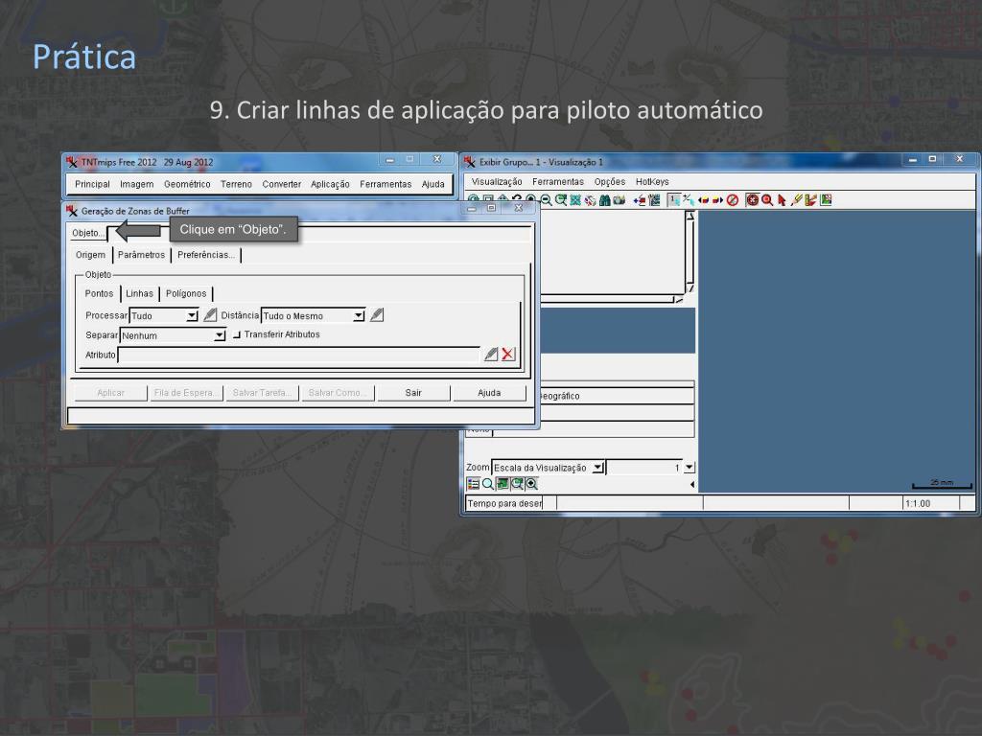Select the Polígonos tab

tap(186, 293)
